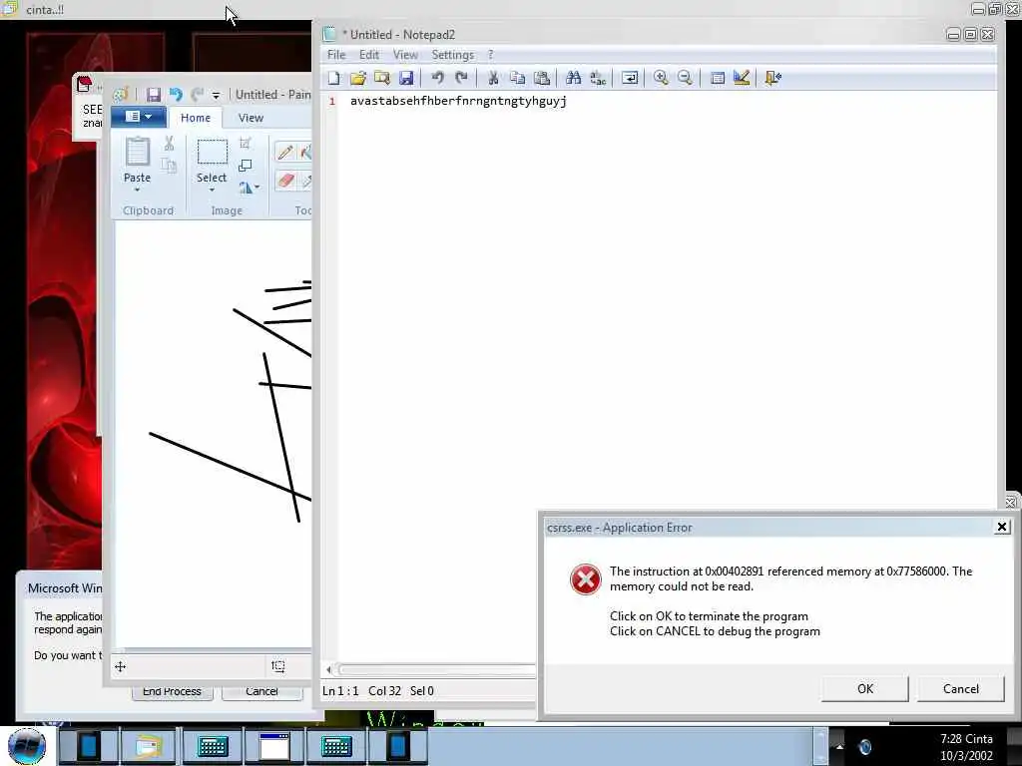The height and width of the screenshot is (766, 1022).
Task: Click Undo arrow in Notepad2 toolbar
Action: tap(437, 78)
